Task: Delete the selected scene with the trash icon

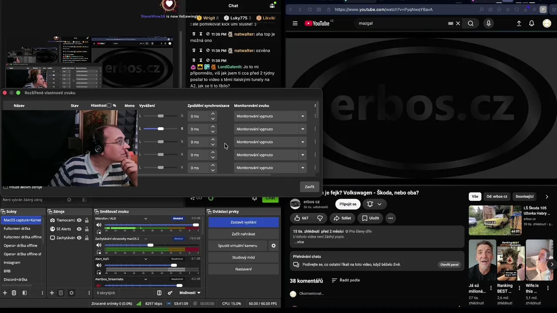Action: pyautogui.click(x=14, y=293)
